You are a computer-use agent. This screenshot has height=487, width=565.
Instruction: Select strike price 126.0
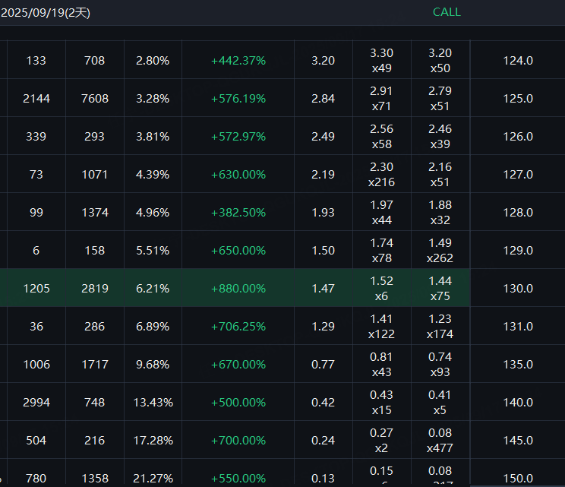click(518, 137)
